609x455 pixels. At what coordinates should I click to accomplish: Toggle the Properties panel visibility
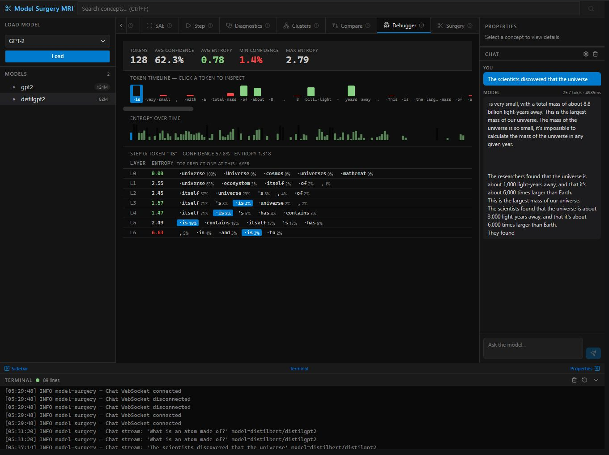point(584,369)
